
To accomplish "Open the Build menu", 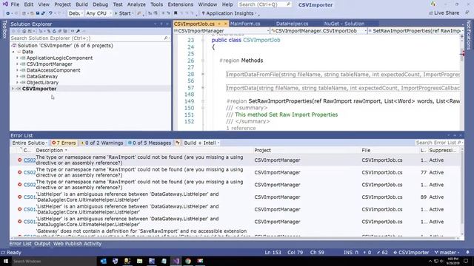I will (x=81, y=4).
